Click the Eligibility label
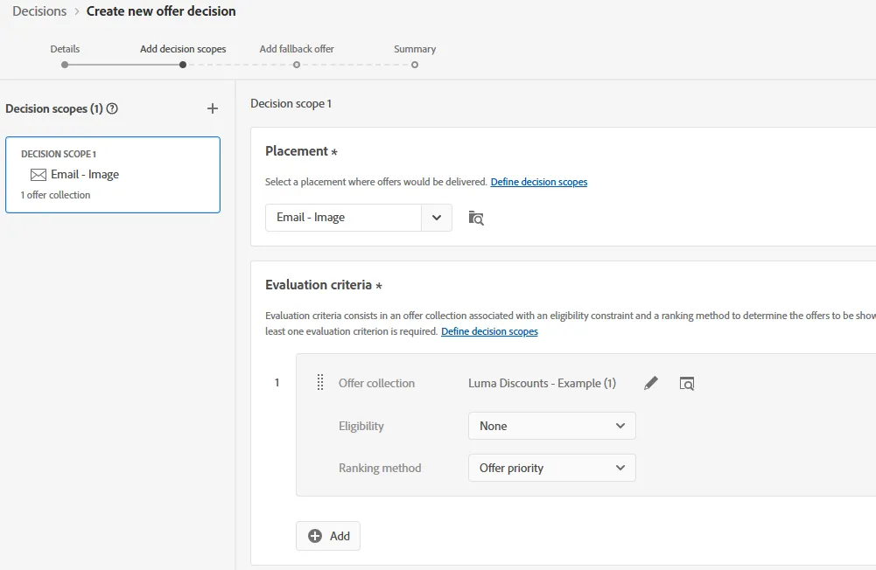Viewport: 876px width, 570px height. pyautogui.click(x=361, y=426)
